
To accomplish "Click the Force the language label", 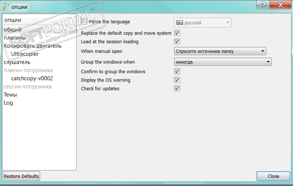I will coord(109,22).
